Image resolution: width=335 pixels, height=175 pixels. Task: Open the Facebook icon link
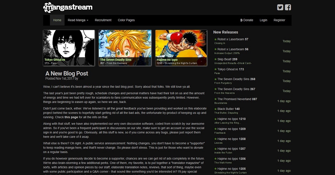click(288, 7)
